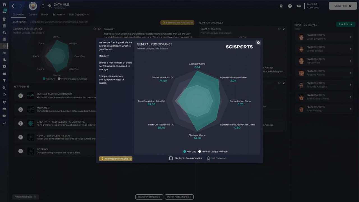This screenshot has height=202, width=359.
Task: Expand the Team dropdown tab
Action: coord(33,15)
